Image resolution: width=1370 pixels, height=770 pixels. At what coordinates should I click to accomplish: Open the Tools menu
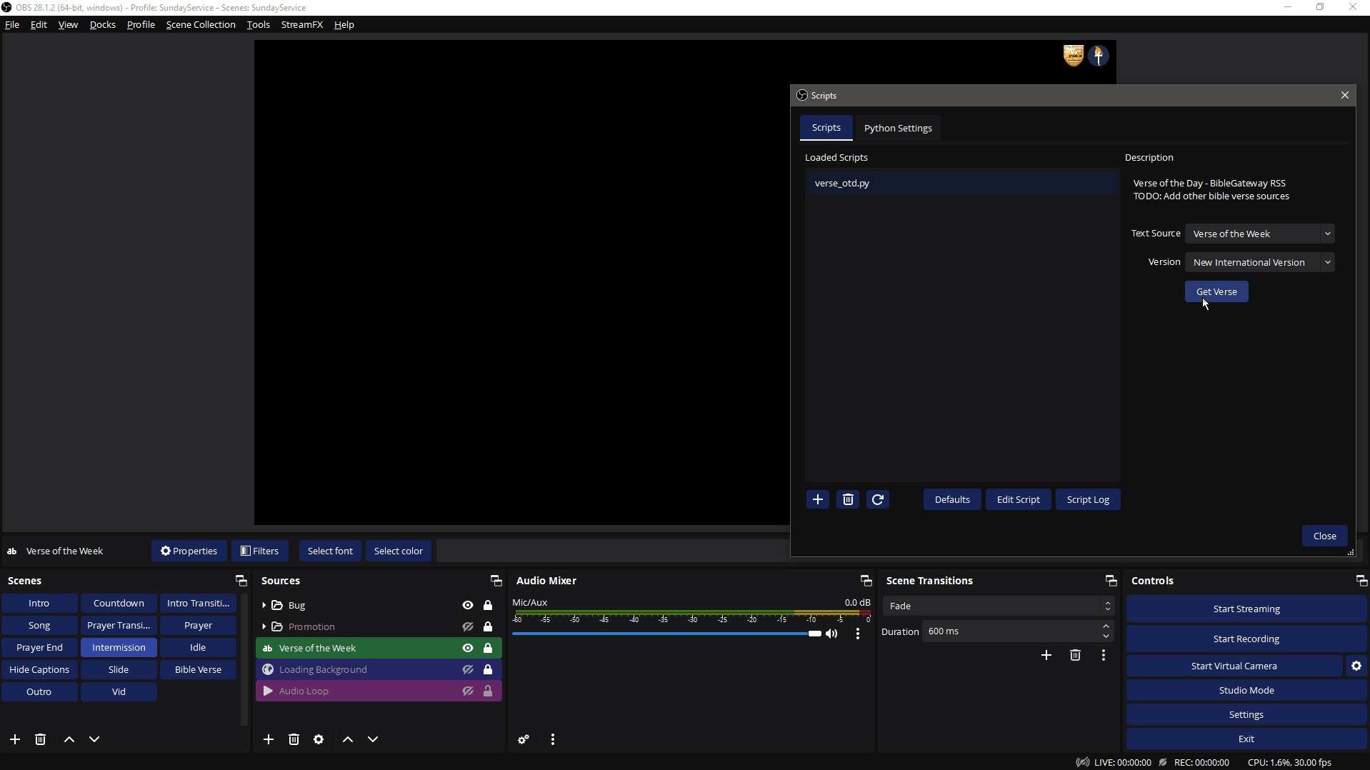pyautogui.click(x=258, y=24)
